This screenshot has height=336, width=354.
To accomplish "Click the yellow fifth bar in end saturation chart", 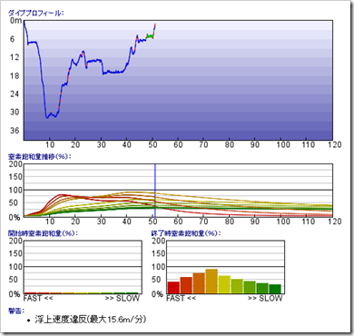I will [x=224, y=284].
